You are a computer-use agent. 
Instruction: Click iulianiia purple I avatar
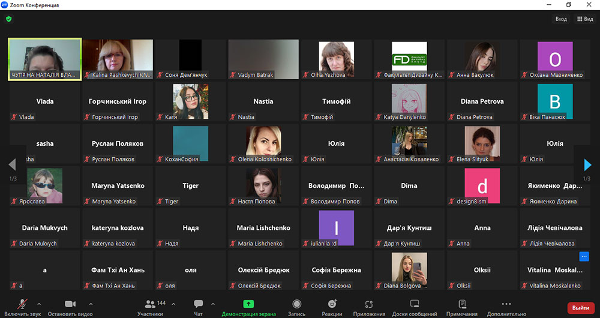pyautogui.click(x=337, y=227)
